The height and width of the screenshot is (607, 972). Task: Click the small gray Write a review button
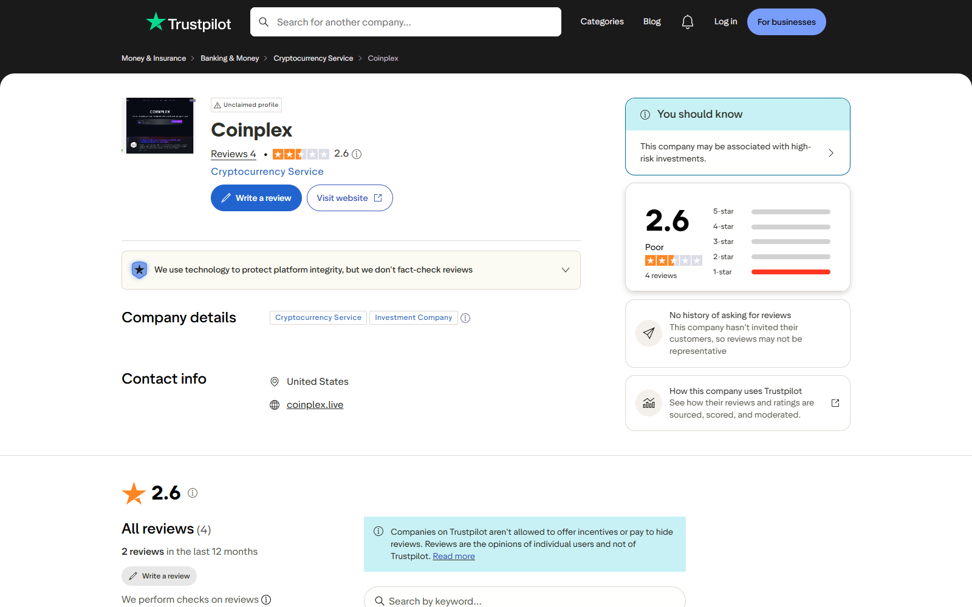pos(159,576)
